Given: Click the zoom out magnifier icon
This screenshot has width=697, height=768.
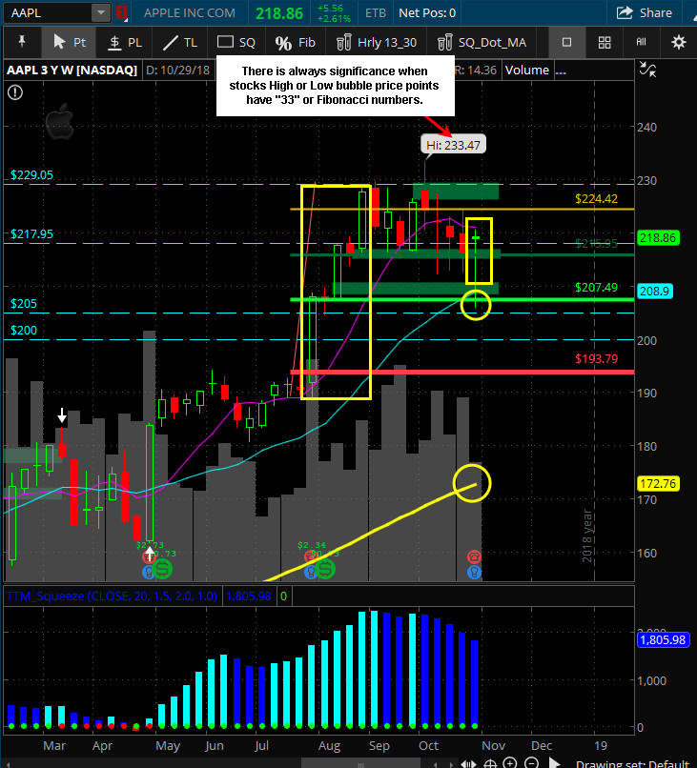Looking at the screenshot, I should pos(531,762).
